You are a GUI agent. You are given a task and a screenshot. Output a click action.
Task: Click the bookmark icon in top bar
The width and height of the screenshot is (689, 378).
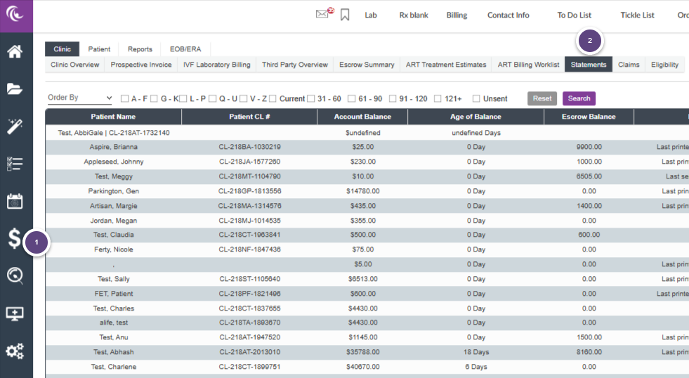tap(345, 15)
